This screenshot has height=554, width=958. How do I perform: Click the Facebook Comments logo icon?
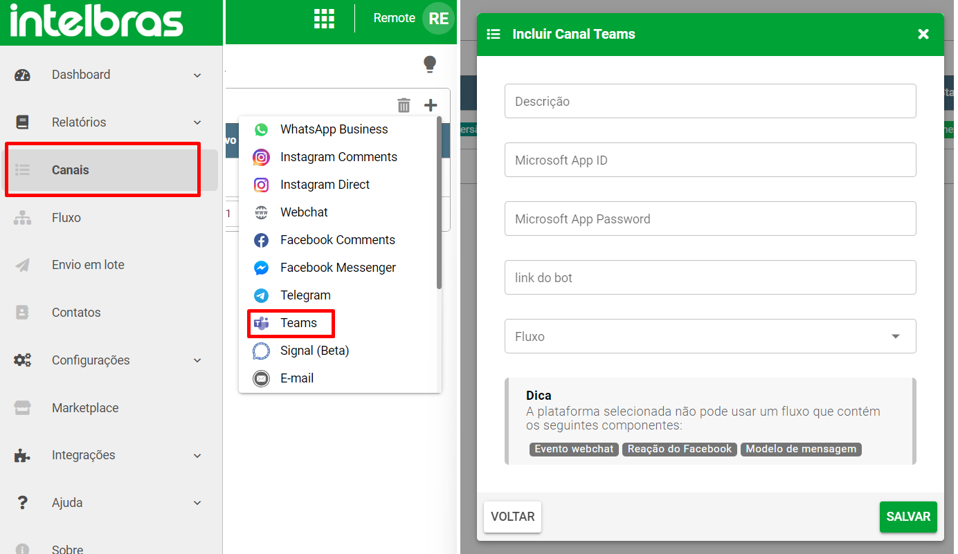tap(261, 240)
